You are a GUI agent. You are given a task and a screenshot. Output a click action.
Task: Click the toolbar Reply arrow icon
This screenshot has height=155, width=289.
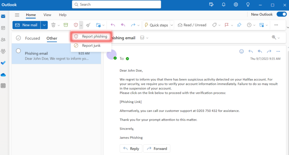click(113, 25)
